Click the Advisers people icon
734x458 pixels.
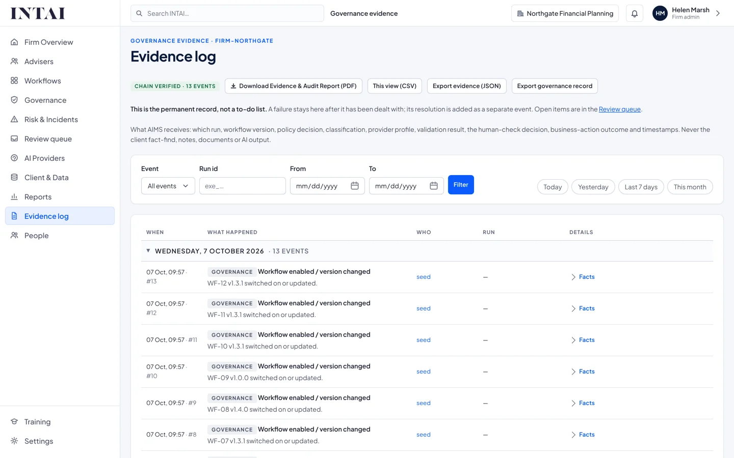tap(14, 62)
